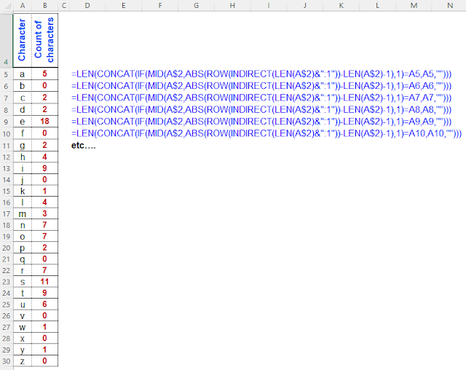Select cell containing letter 'v'
The height and width of the screenshot is (370, 466).
coord(23,315)
